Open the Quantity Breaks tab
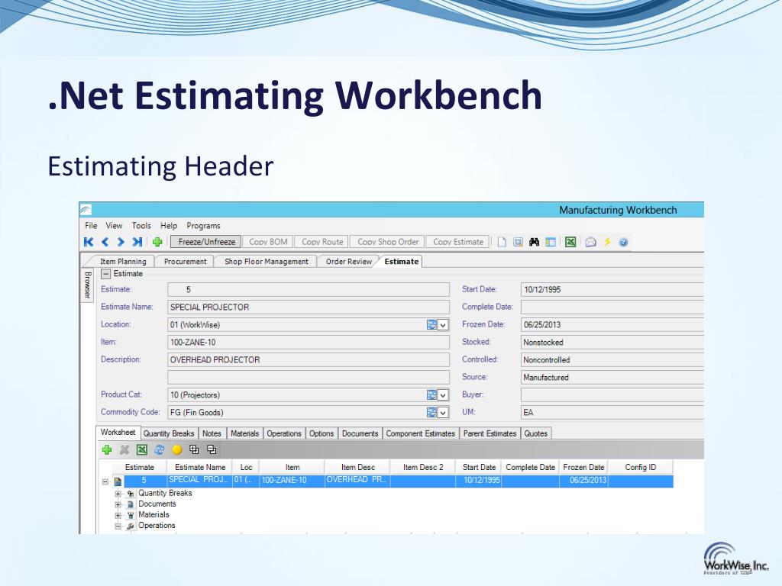Image resolution: width=782 pixels, height=586 pixels. coord(169,433)
